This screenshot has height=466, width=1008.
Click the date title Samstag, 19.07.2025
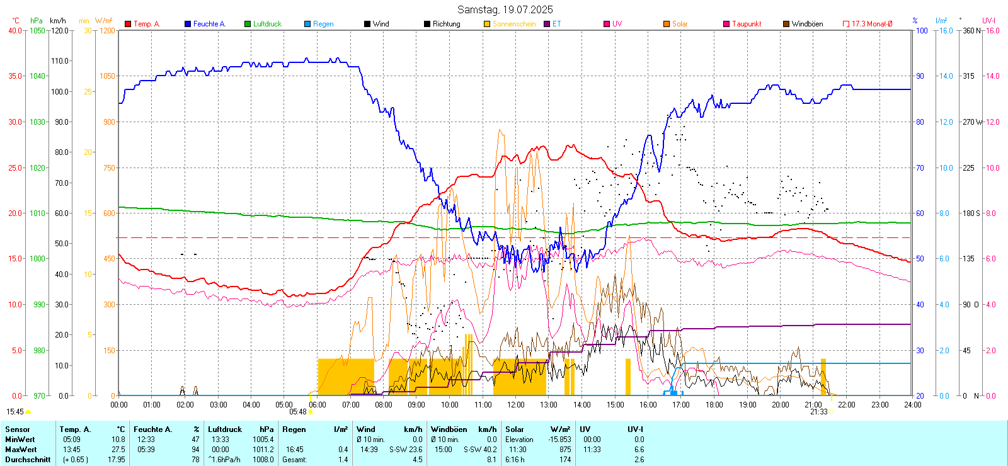click(x=505, y=9)
